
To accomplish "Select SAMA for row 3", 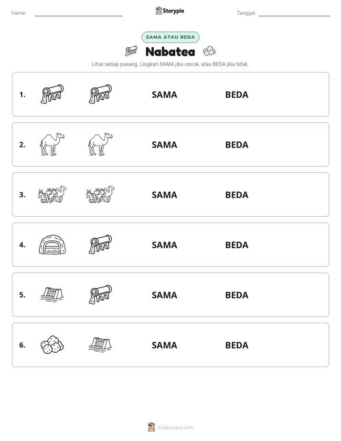I will [165, 195].
